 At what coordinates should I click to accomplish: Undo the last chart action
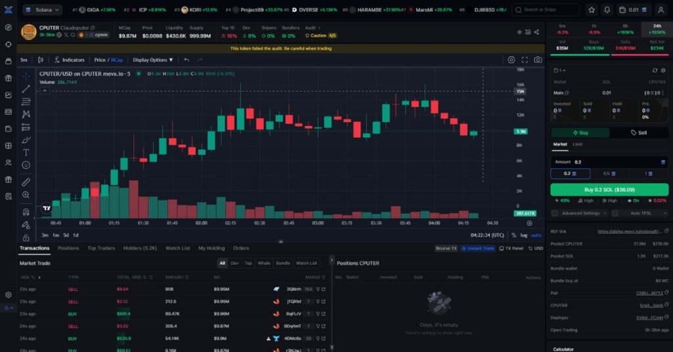186,60
